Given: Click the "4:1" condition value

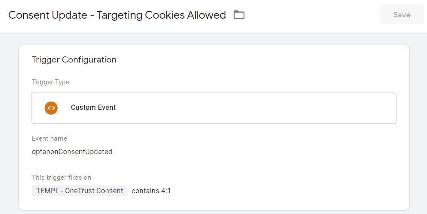Looking at the screenshot, I should click(x=167, y=191).
